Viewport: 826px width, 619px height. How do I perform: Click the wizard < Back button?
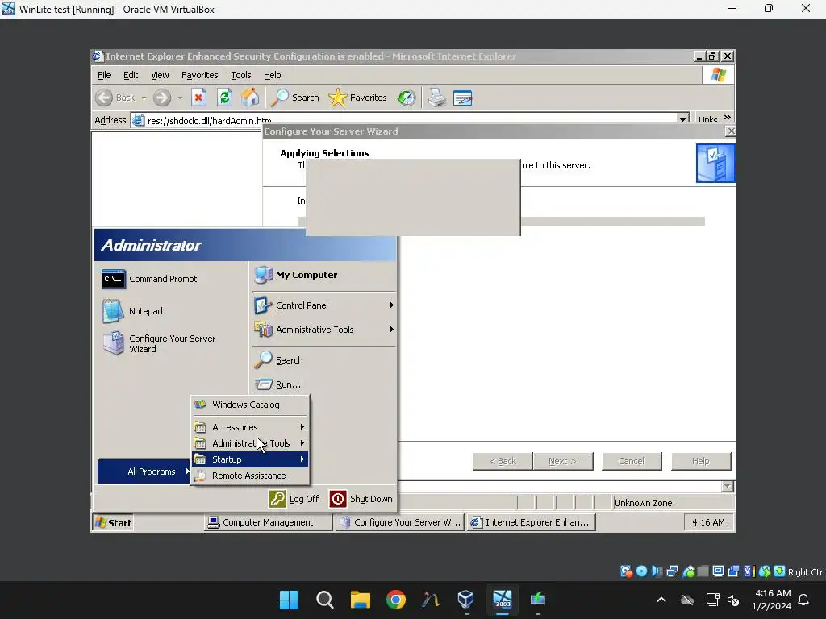(503, 461)
